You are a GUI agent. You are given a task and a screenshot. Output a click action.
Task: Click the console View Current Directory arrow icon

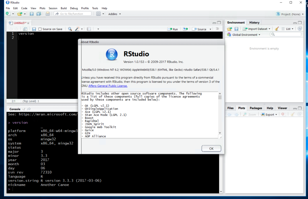[x=29, y=109]
